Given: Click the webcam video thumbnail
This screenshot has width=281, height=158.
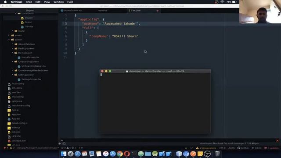Looking at the screenshot, I should [x=260, y=12].
